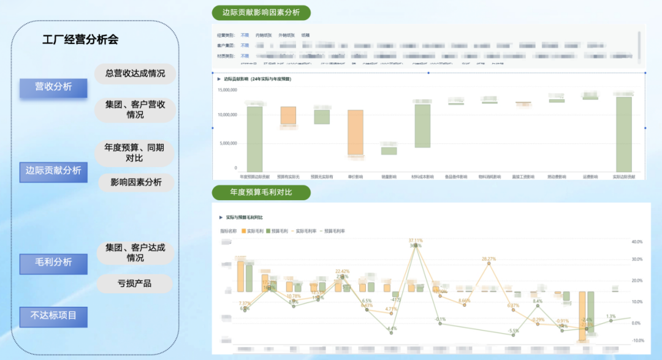
Task: Click the 预算无实际有 axis label
Action: [x=322, y=177]
